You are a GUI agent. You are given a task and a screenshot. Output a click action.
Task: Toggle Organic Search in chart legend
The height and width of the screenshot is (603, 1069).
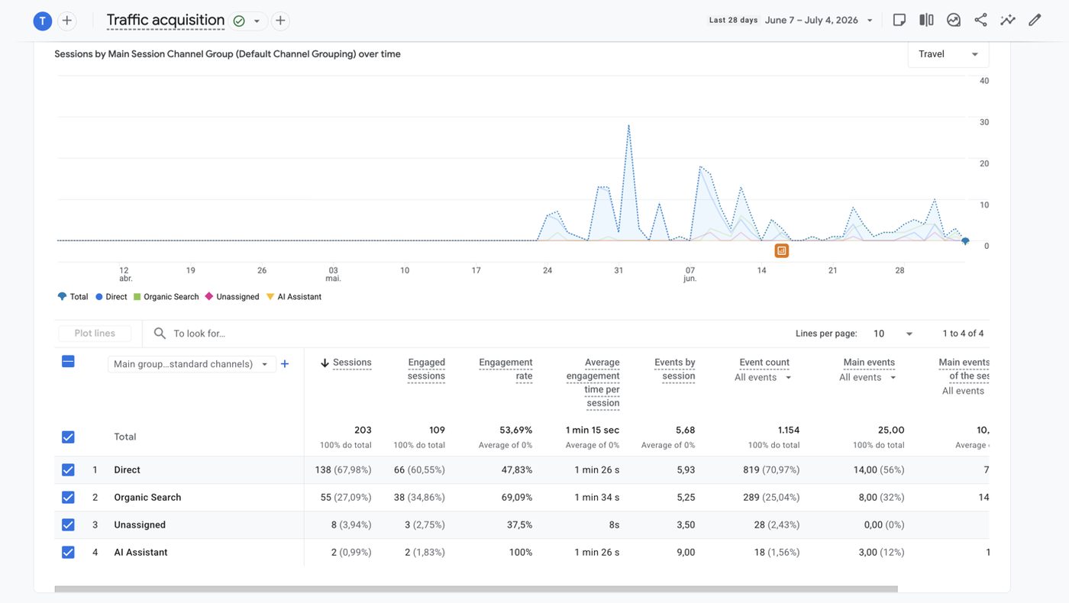pyautogui.click(x=166, y=297)
